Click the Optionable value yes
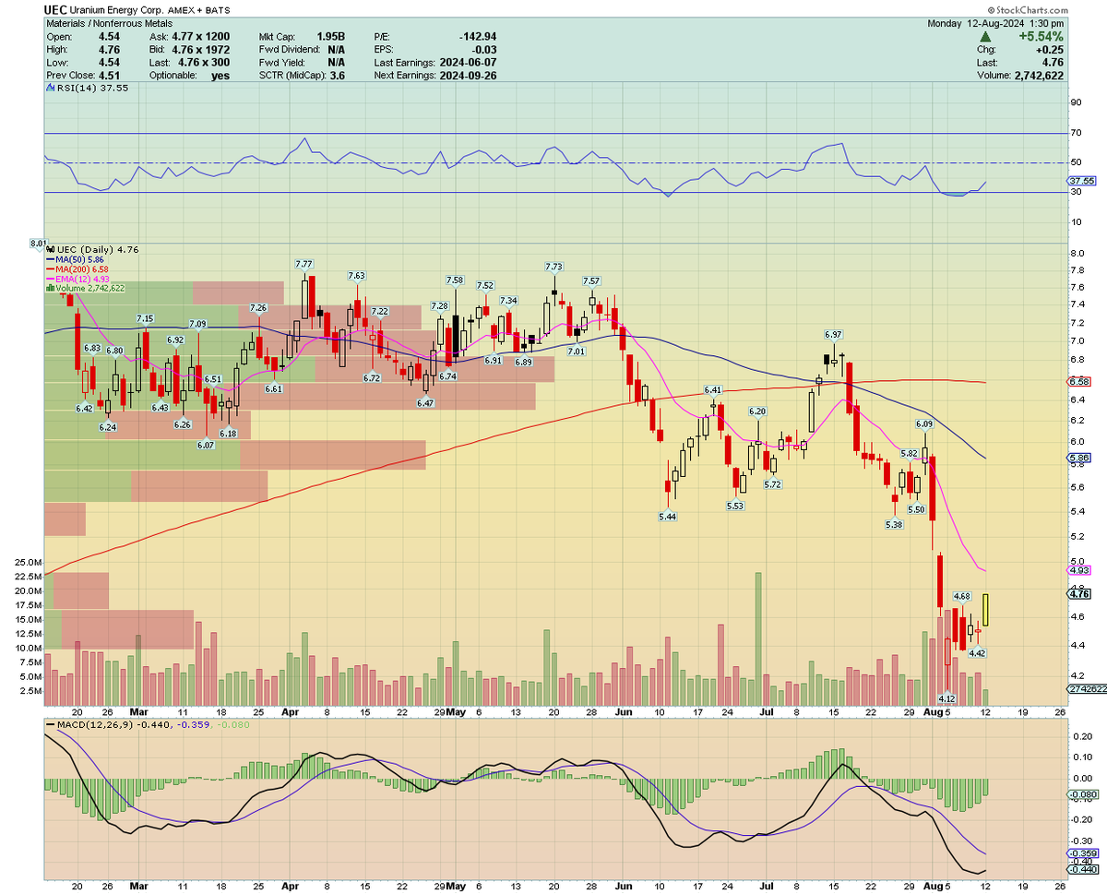 click(221, 76)
